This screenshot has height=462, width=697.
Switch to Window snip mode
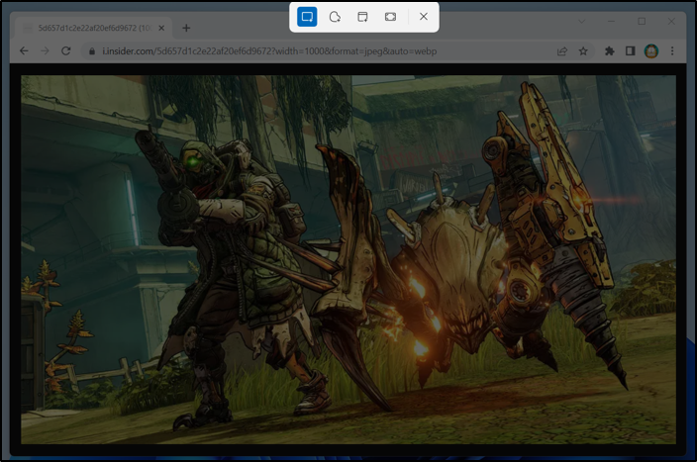pyautogui.click(x=362, y=17)
